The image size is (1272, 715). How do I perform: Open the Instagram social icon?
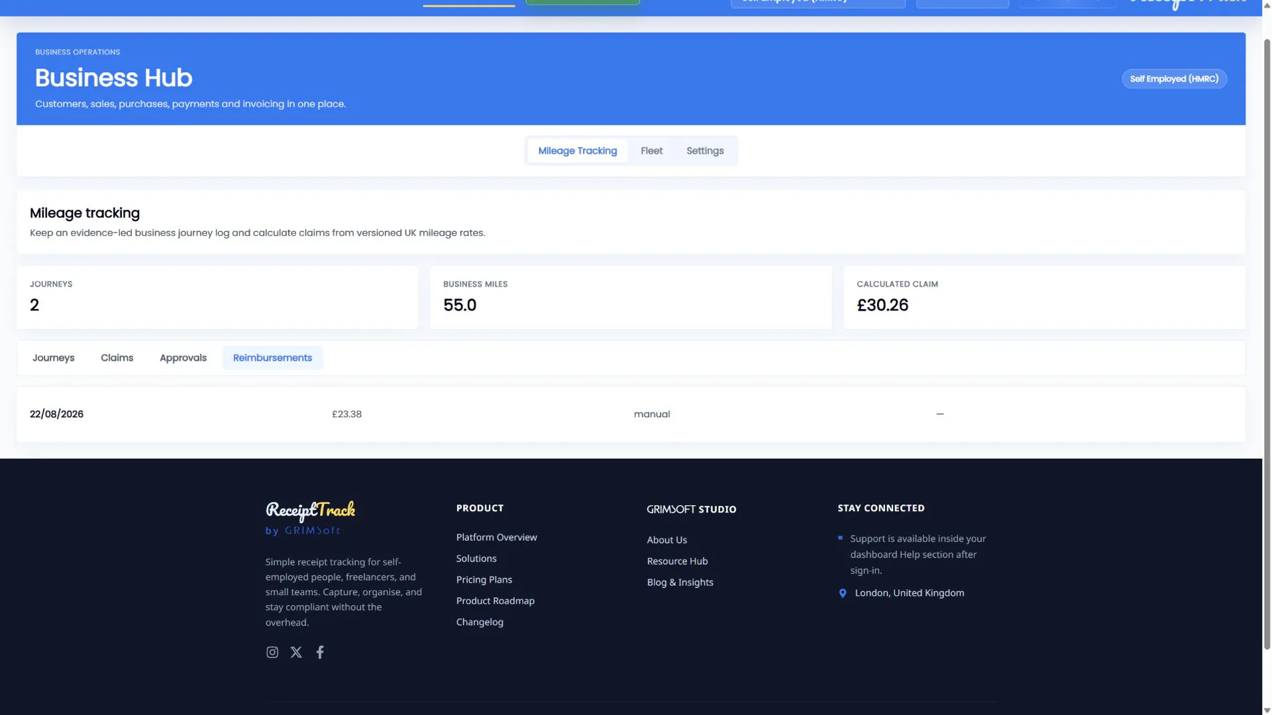(x=272, y=652)
